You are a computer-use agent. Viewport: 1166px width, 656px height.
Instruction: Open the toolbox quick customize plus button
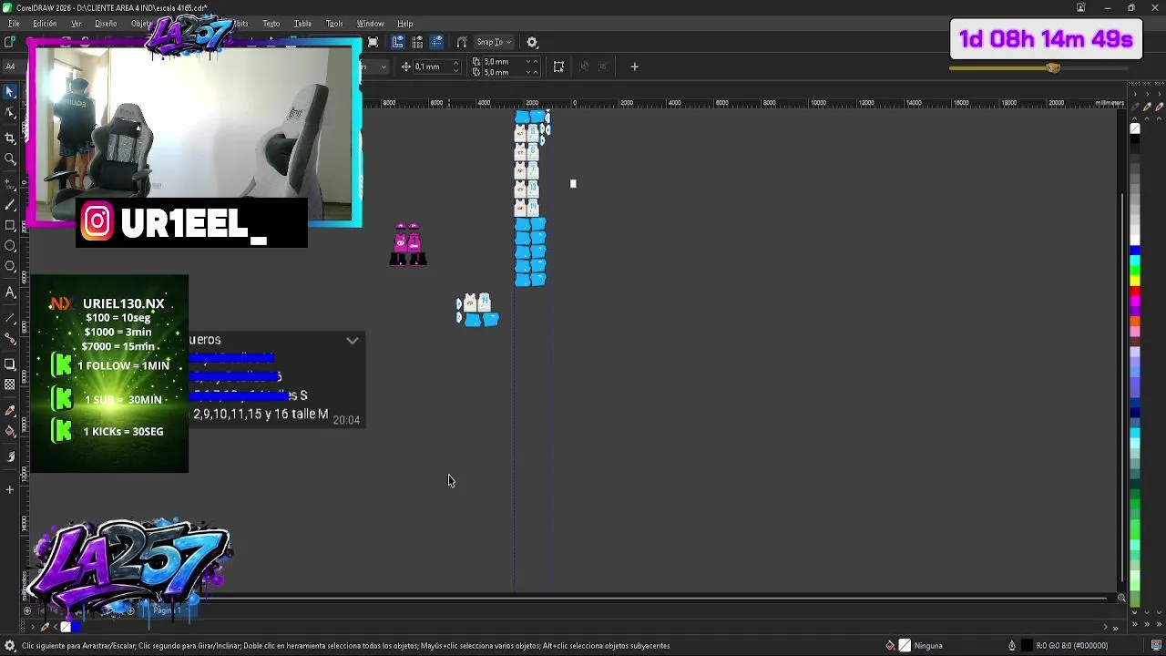10,489
